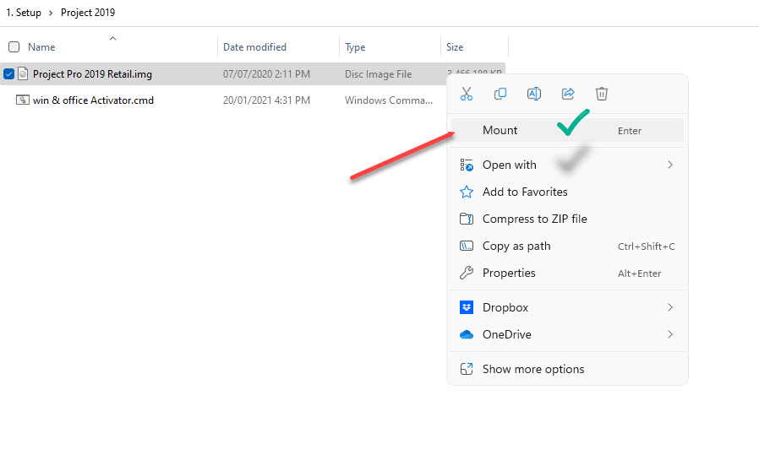Click the Activator.cmd file icon
The width and height of the screenshot is (759, 455).
coord(23,100)
